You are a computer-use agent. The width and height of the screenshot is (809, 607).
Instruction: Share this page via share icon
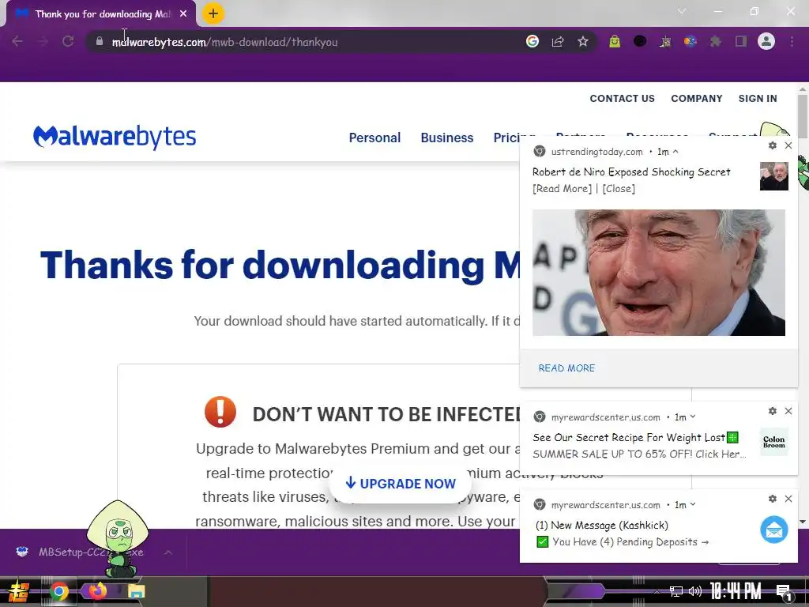tap(558, 41)
